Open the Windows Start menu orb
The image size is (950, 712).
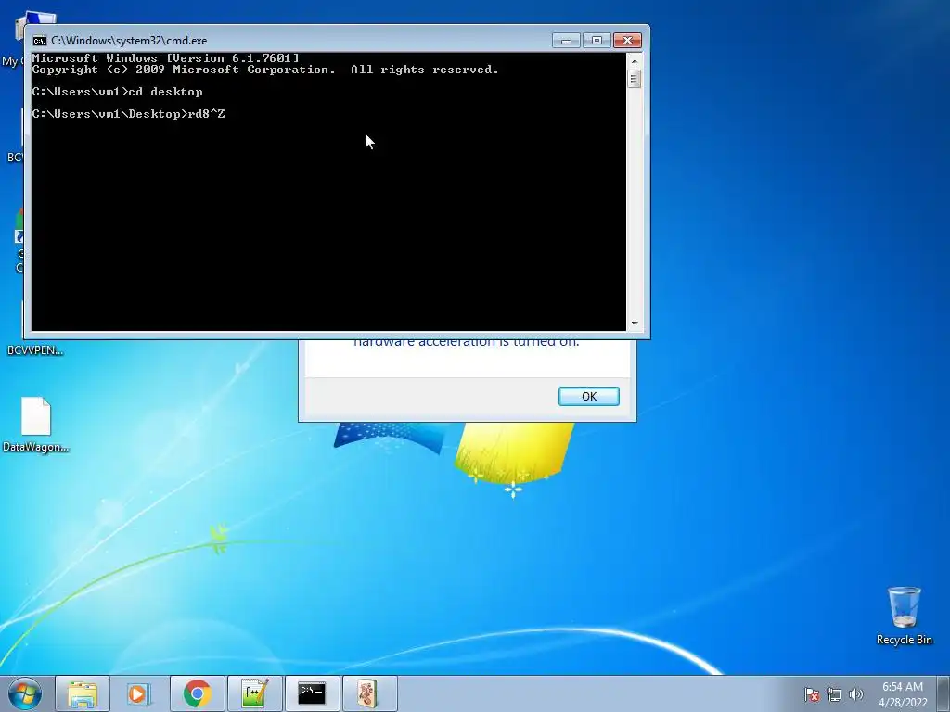tap(24, 693)
